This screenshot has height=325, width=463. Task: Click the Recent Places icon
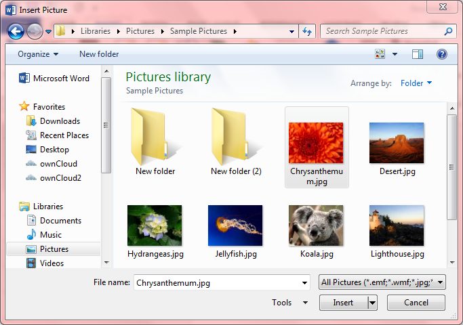point(31,135)
